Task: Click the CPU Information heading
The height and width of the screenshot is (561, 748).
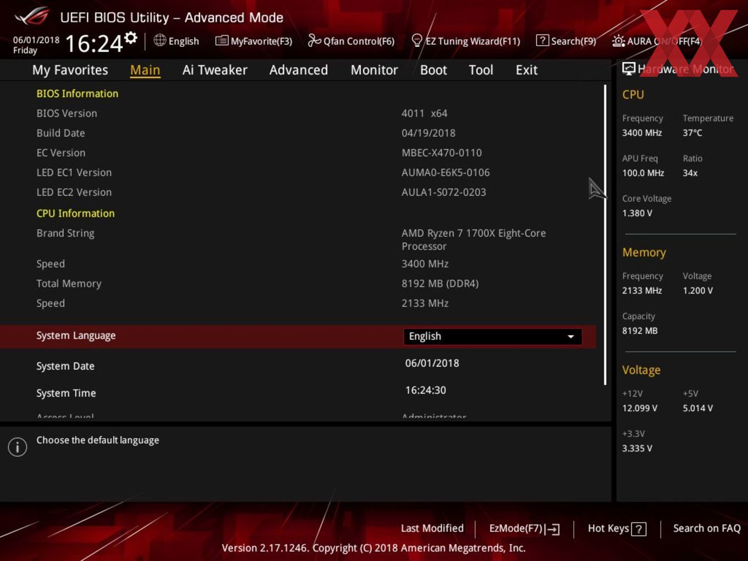Action: tap(75, 213)
